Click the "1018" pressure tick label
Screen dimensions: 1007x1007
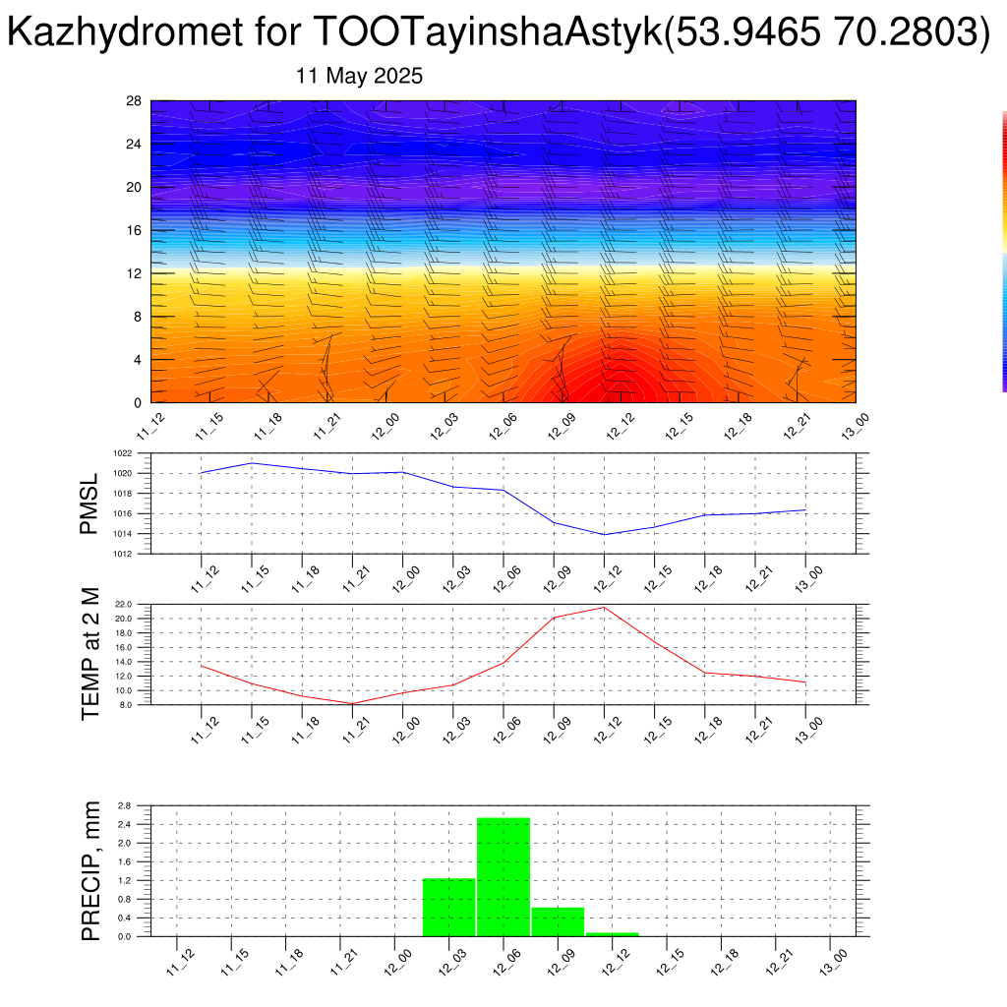(123, 494)
